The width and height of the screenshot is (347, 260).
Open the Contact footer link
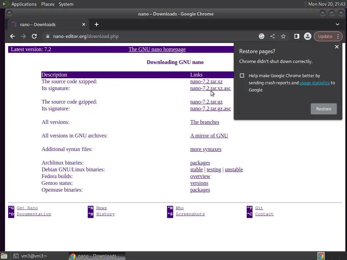[x=264, y=214]
